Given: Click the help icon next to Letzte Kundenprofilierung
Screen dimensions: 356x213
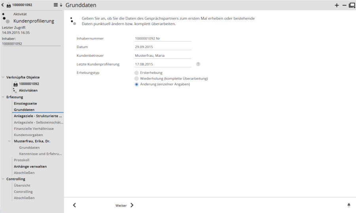Looking at the screenshot, I should (198, 64).
